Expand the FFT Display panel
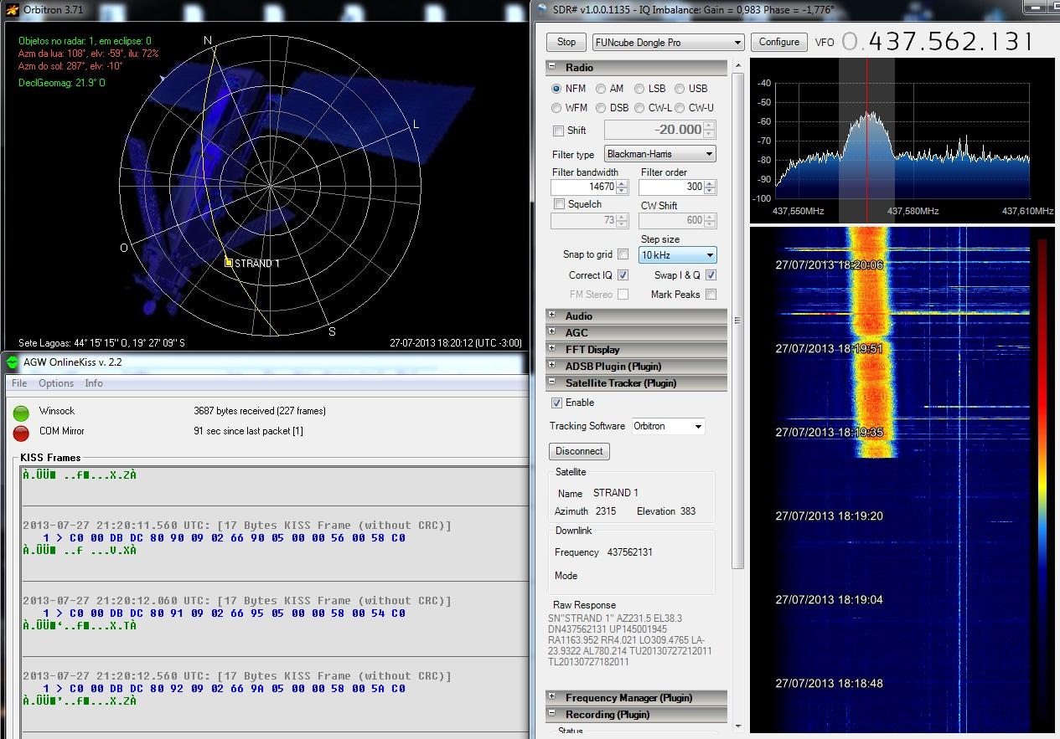This screenshot has height=739, width=1060. pos(552,349)
